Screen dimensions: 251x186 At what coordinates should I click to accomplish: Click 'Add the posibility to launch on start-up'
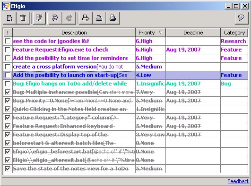pyautogui.click(x=74, y=75)
